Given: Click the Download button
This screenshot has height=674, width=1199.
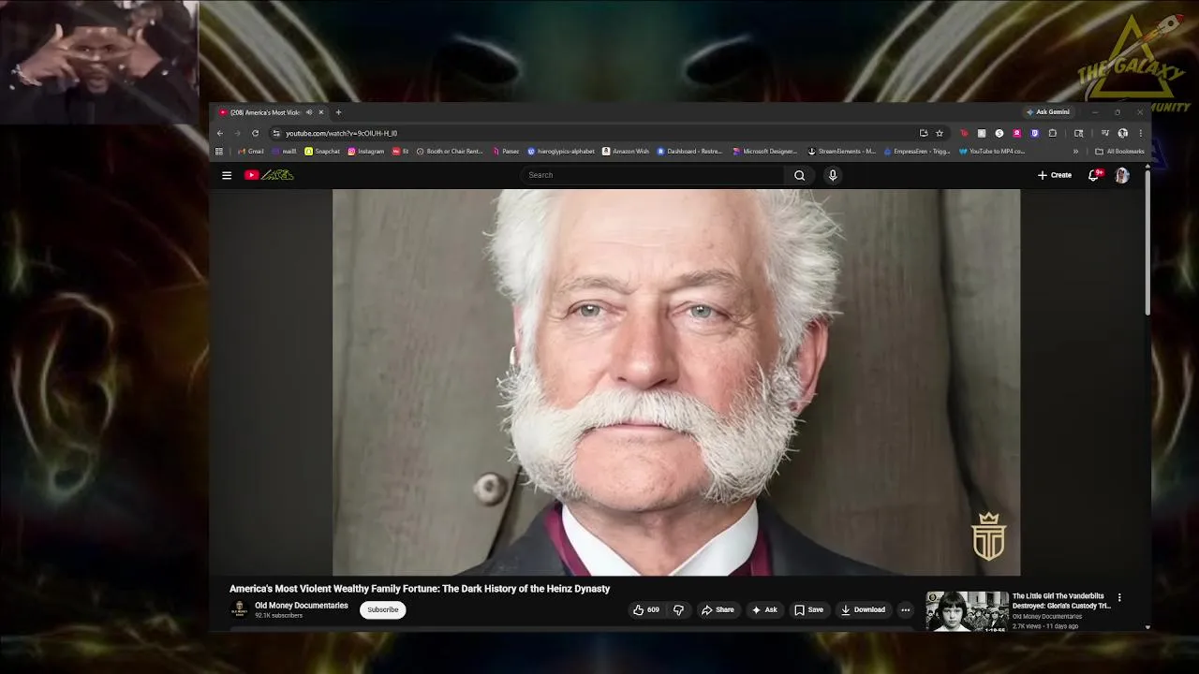Looking at the screenshot, I should point(863,609).
